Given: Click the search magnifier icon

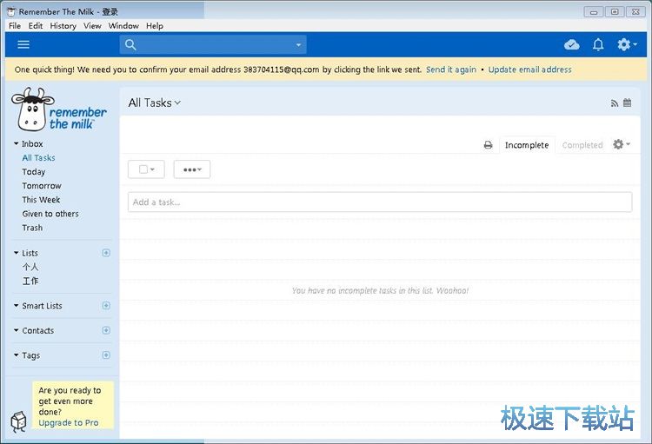Looking at the screenshot, I should tap(130, 44).
